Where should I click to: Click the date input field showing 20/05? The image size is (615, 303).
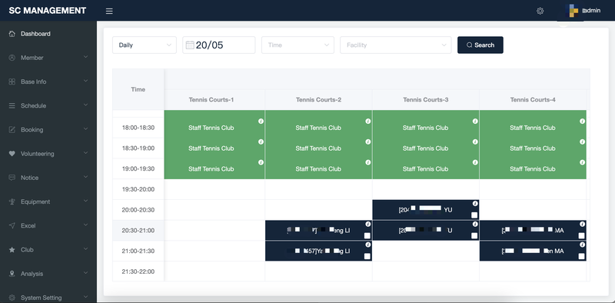tap(219, 45)
